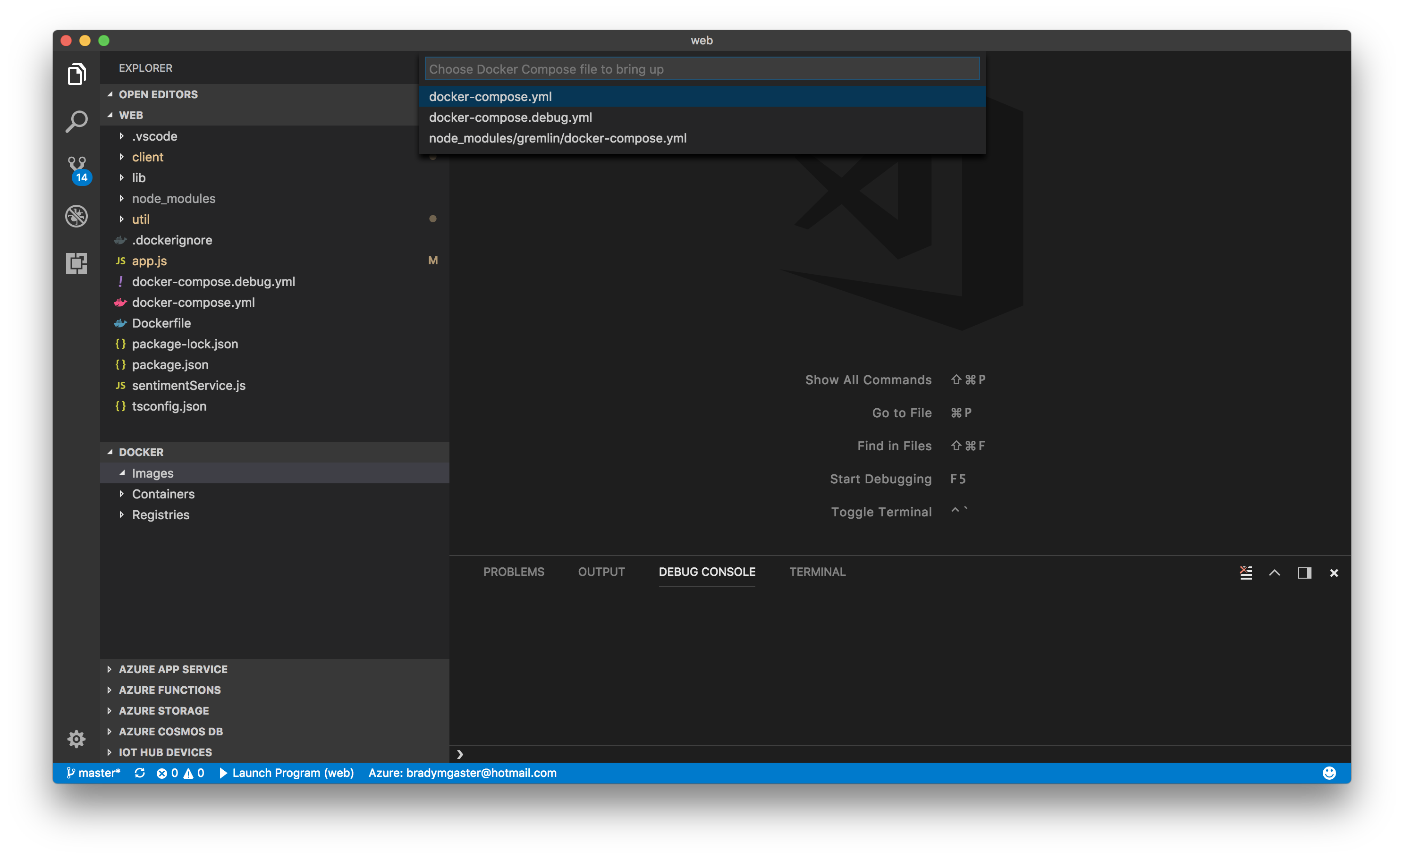Screen dimensions: 1404x859
Task: Clear the debug console output icon
Action: [x=1245, y=573]
